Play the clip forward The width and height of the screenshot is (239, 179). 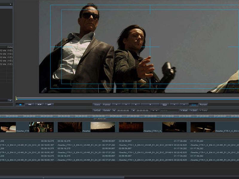point(150,105)
